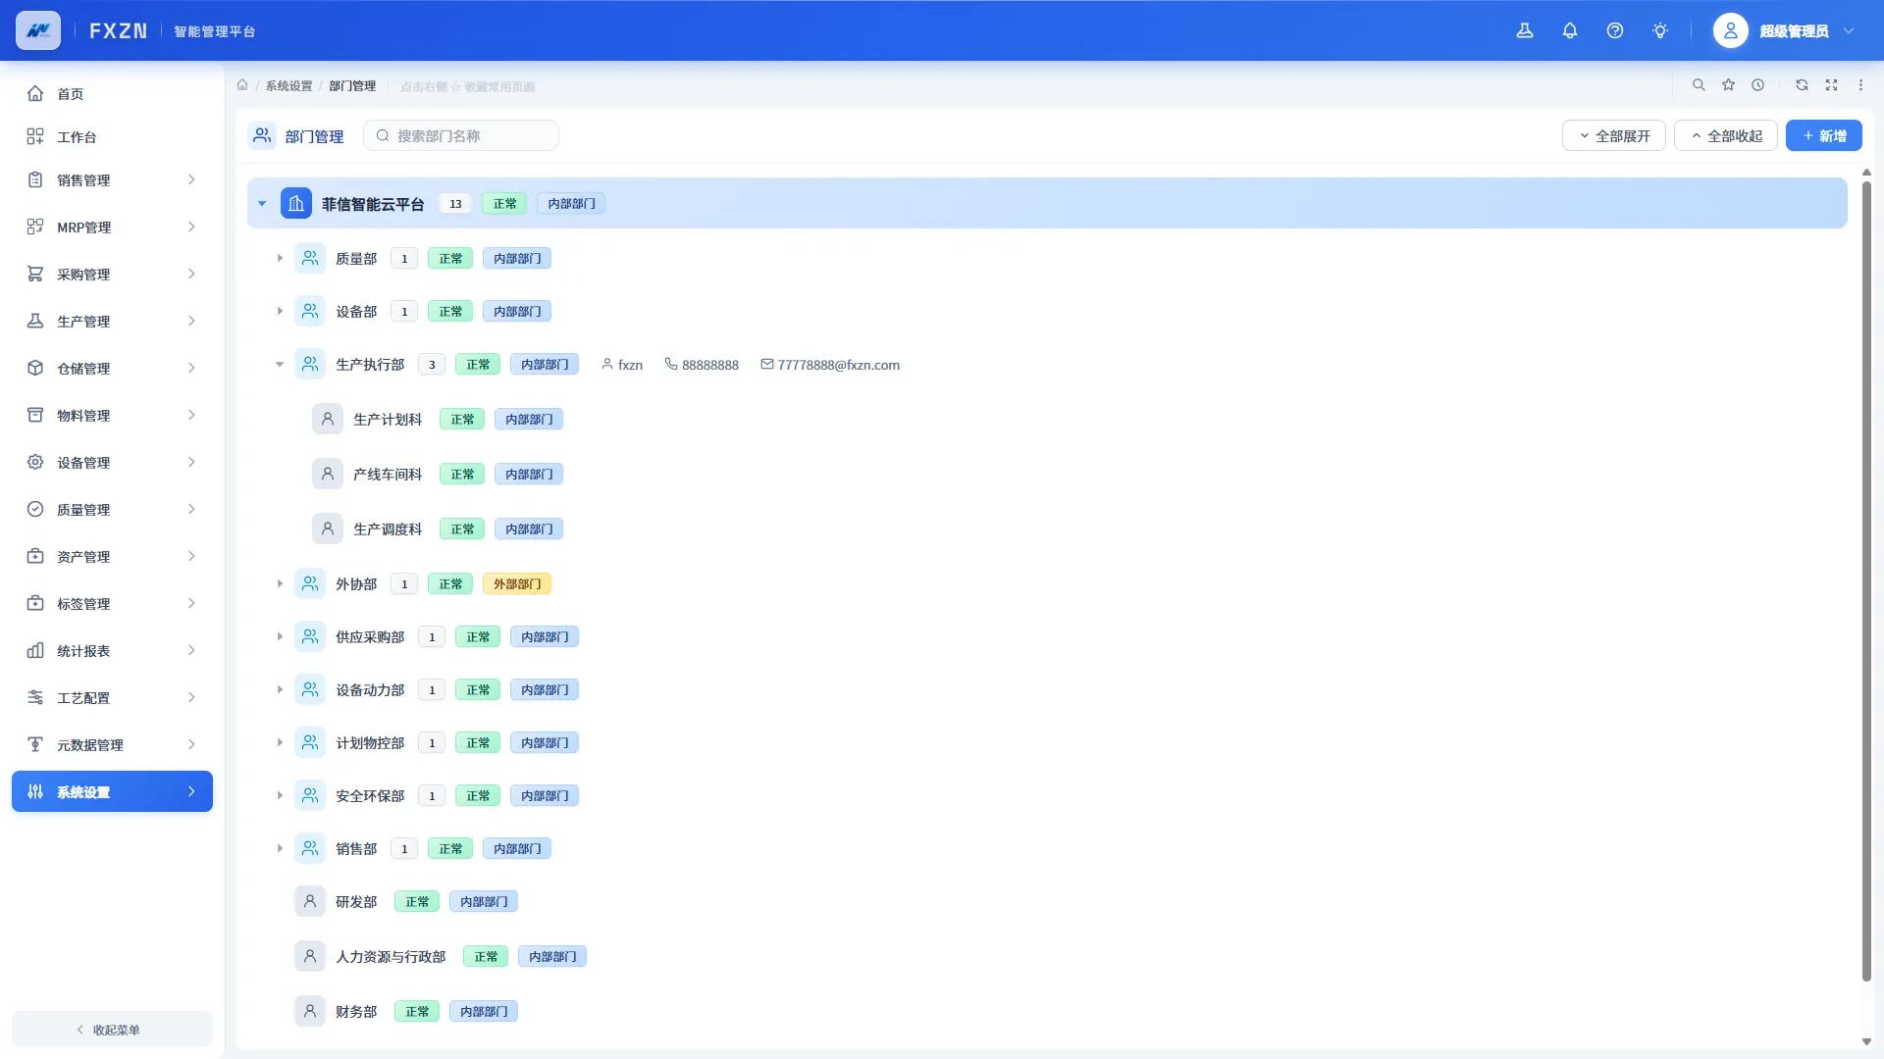
Task: Toggle the fullscreen icon
Action: [1831, 85]
